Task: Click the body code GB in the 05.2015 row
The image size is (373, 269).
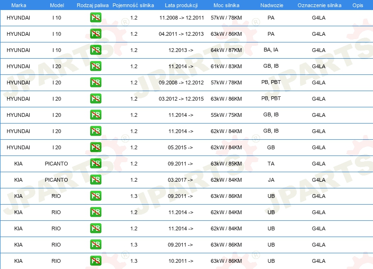Action: pyautogui.click(x=271, y=147)
